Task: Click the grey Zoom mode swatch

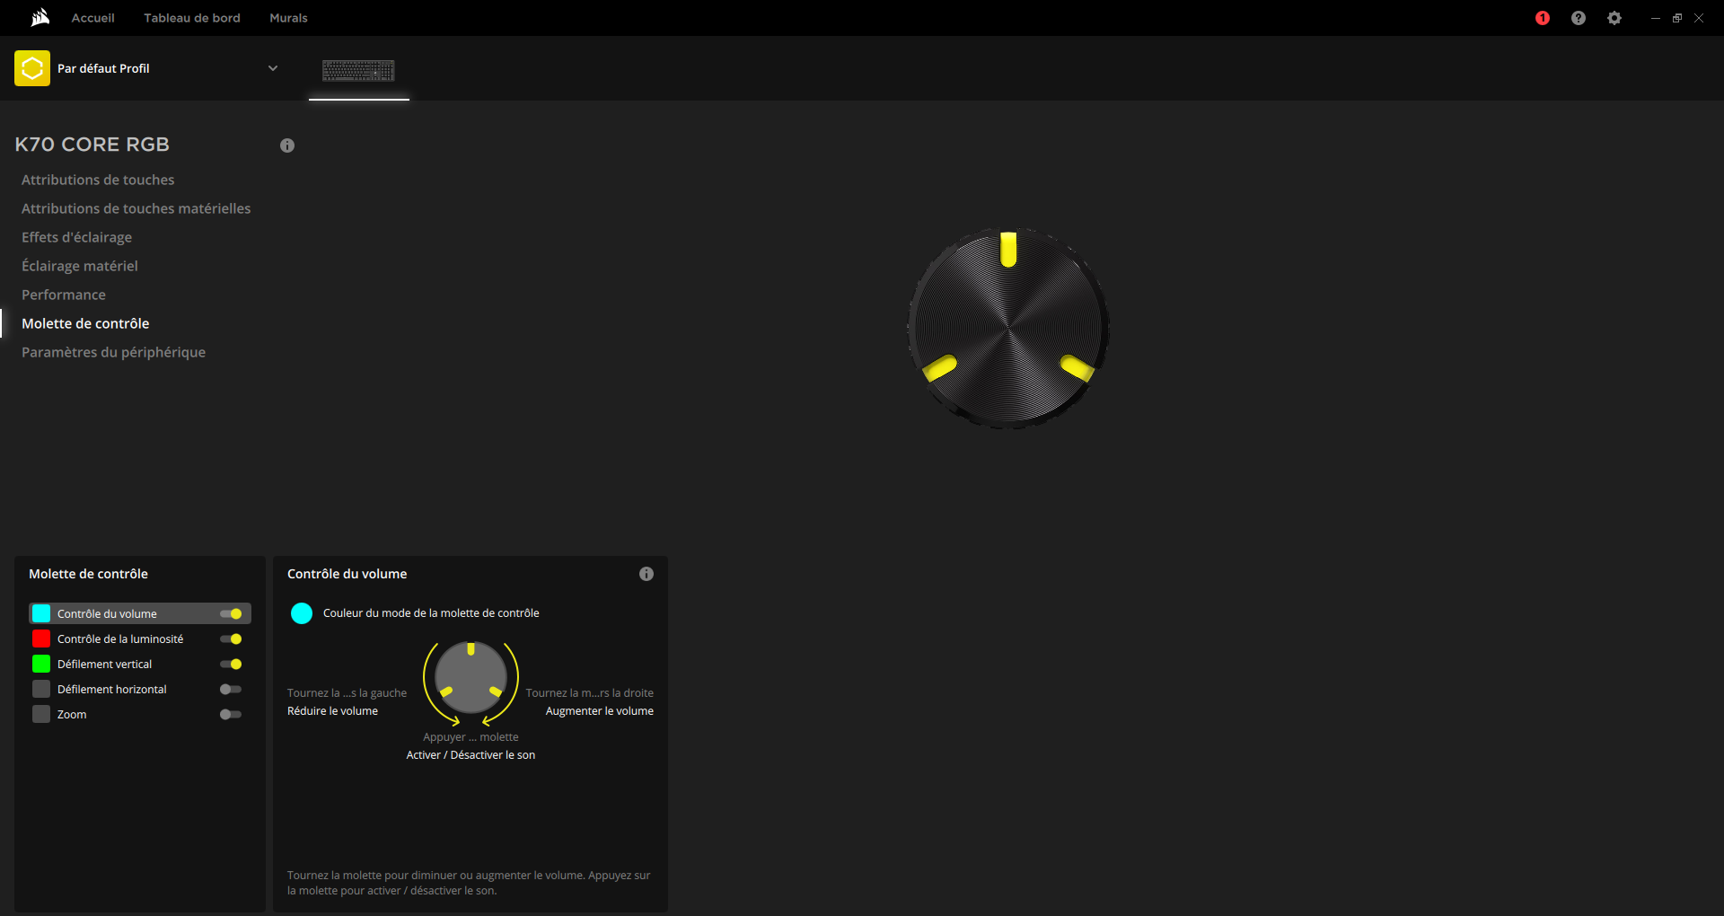Action: (41, 714)
